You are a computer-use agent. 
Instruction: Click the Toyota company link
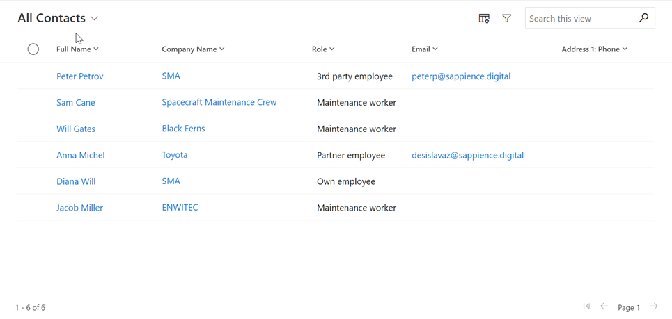coord(175,155)
